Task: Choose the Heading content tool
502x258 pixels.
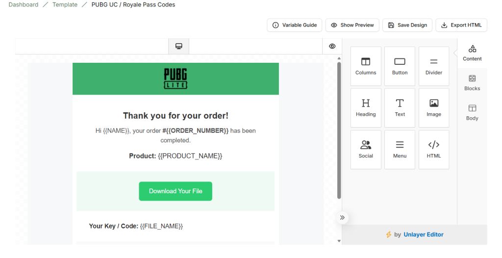Action: pos(366,108)
